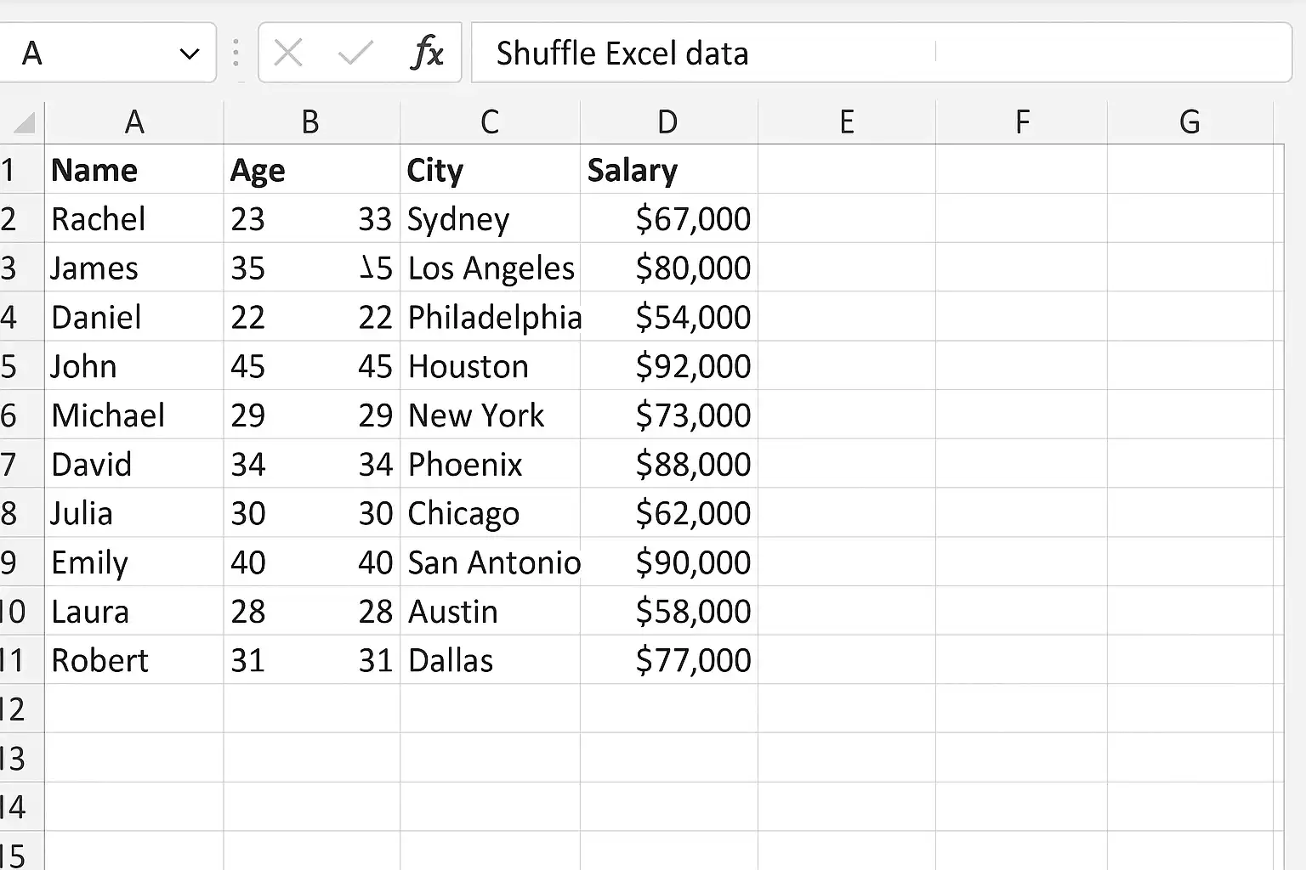Click the formula bar text field
The image size is (1306, 870).
[x=881, y=54]
